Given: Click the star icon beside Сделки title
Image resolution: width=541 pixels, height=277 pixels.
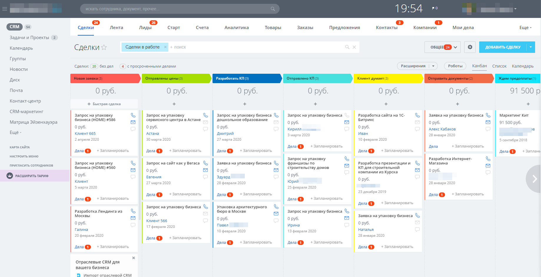Looking at the screenshot, I should [x=104, y=47].
